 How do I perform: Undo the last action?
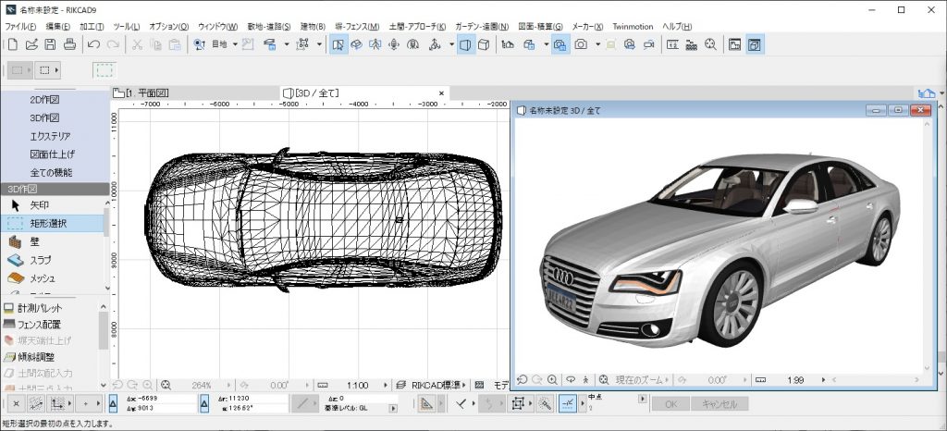[93, 44]
